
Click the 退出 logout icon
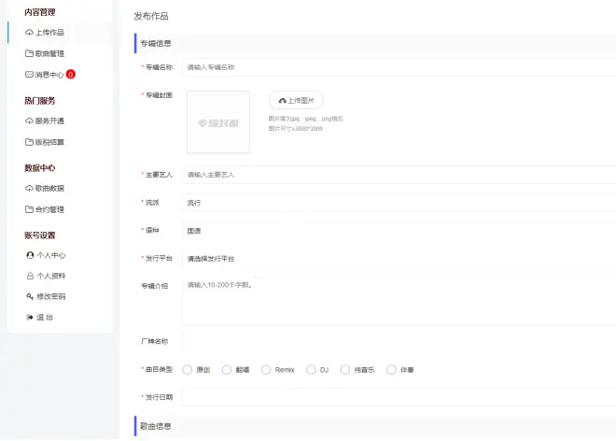pyautogui.click(x=30, y=318)
